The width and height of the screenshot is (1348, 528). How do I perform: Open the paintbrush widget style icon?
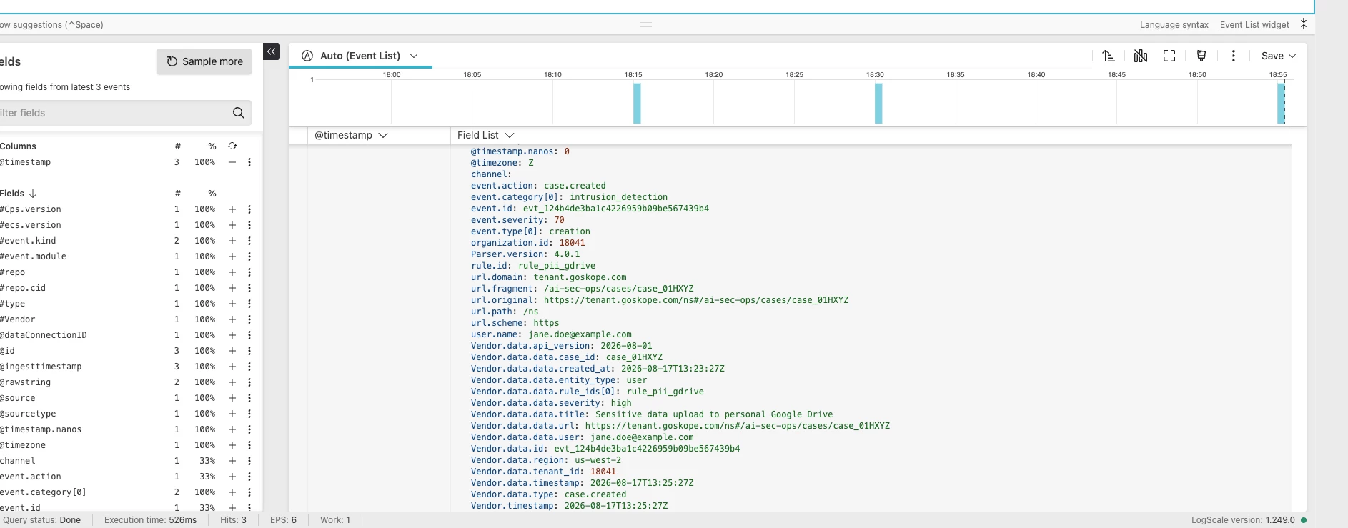(x=1201, y=56)
